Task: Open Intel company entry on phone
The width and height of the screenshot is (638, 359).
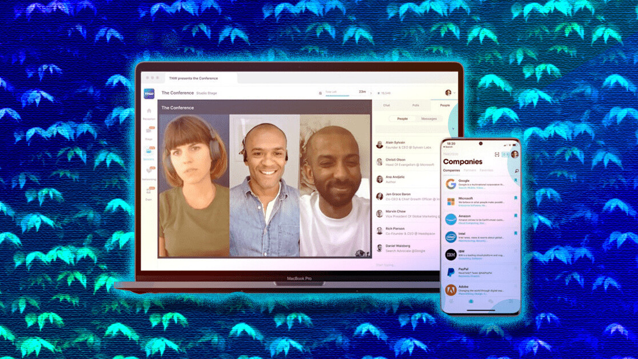Action: click(x=480, y=237)
